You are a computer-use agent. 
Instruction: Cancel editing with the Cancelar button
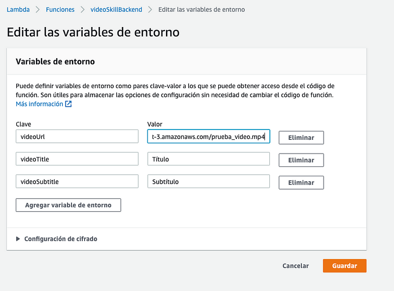point(295,266)
